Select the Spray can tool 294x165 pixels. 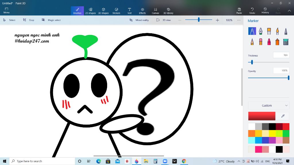(x=277, y=42)
